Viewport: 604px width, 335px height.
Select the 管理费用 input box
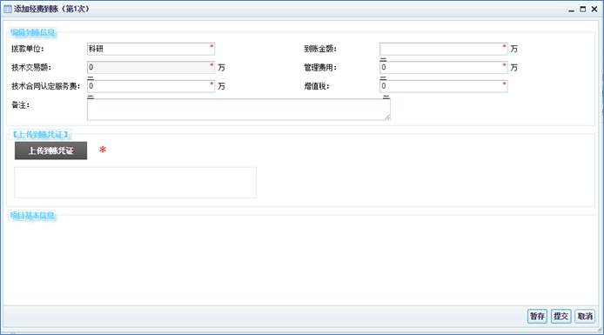pyautogui.click(x=443, y=67)
